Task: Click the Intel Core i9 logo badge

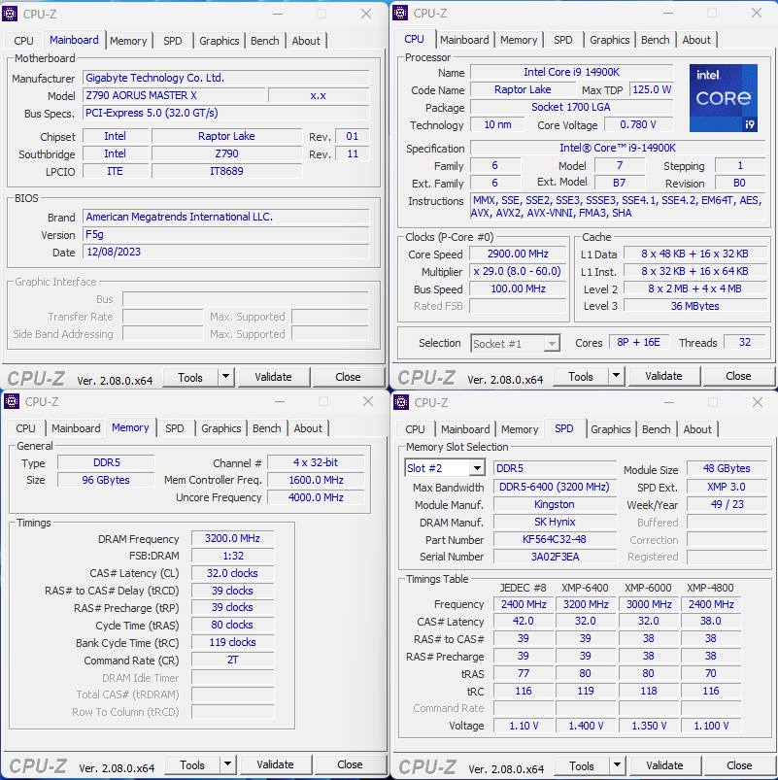Action: click(723, 98)
